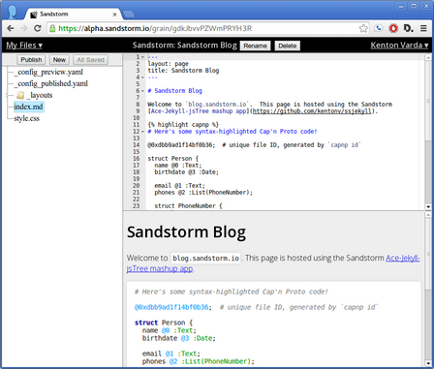The height and width of the screenshot is (369, 434).
Task: Click '{% highlight capnp %}' line
Action: tap(183, 125)
